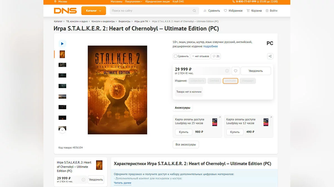Choose the collector's edition option
This screenshot has width=334, height=187.
tap(197, 81)
